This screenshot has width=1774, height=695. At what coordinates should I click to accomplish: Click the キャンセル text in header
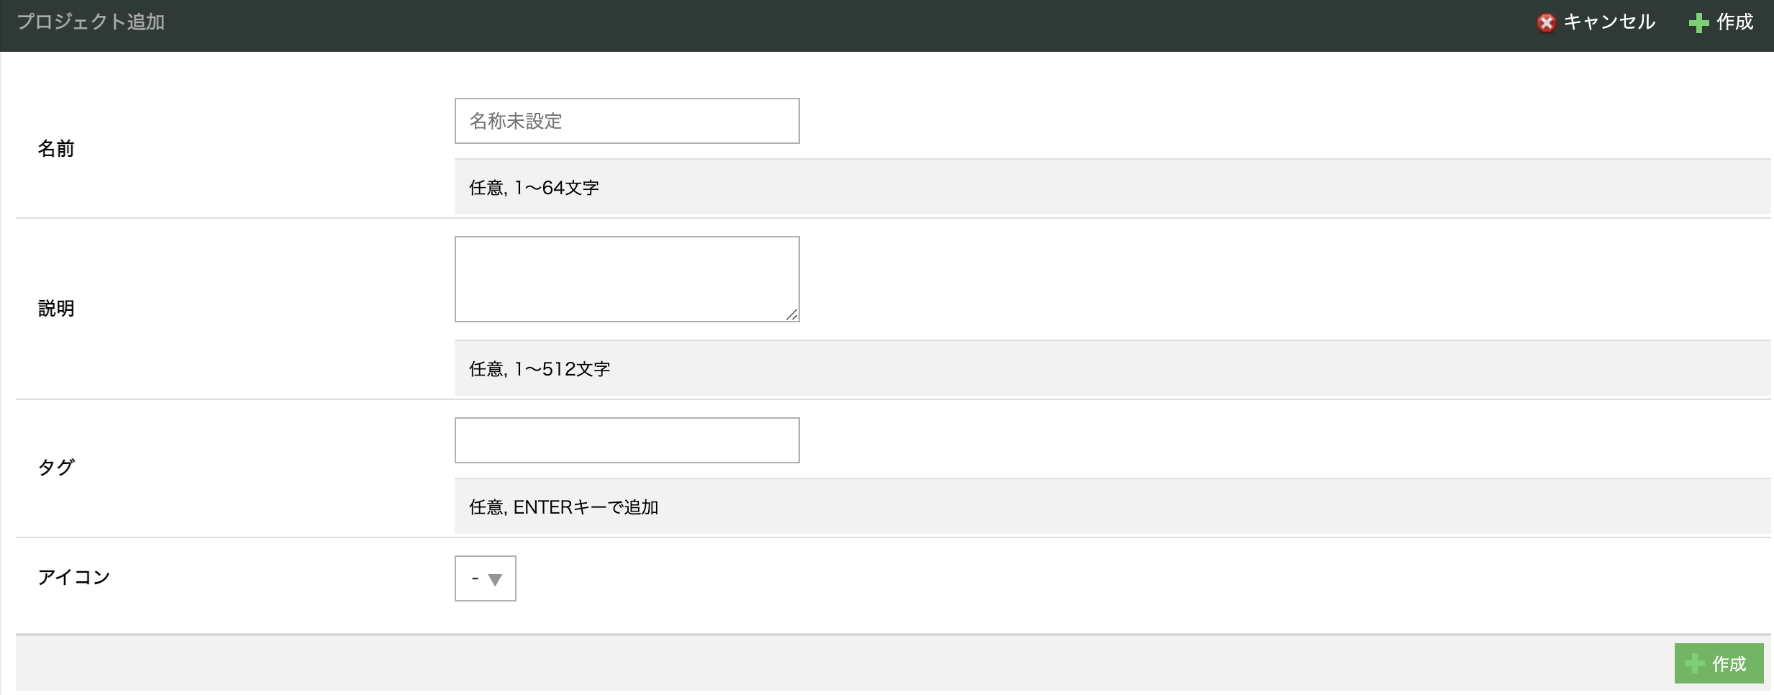tap(1609, 22)
